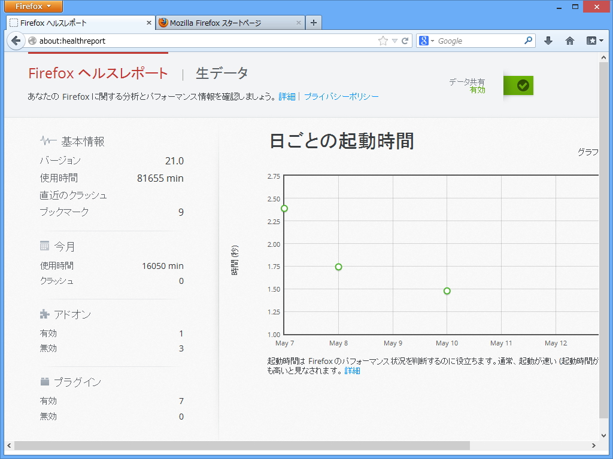Reload the page with the reload icon
The width and height of the screenshot is (613, 459).
[x=406, y=41]
